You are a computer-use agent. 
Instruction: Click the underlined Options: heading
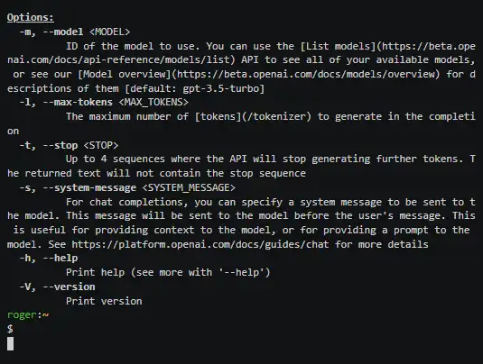[30, 17]
